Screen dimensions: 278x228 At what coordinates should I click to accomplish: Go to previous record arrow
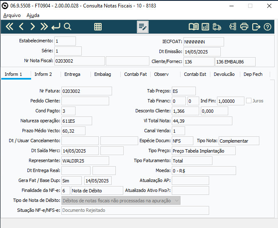click(x=21, y=27)
